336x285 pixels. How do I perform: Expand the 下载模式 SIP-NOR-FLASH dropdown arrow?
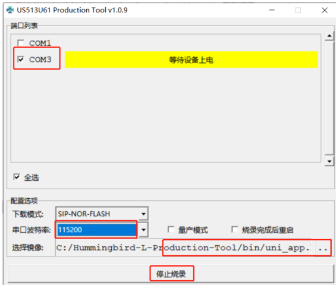143,214
